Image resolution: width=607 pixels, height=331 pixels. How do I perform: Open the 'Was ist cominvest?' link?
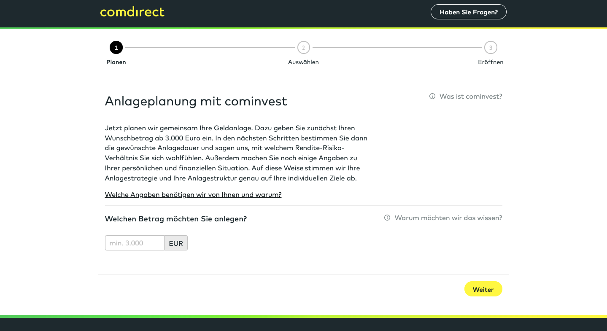tap(471, 96)
